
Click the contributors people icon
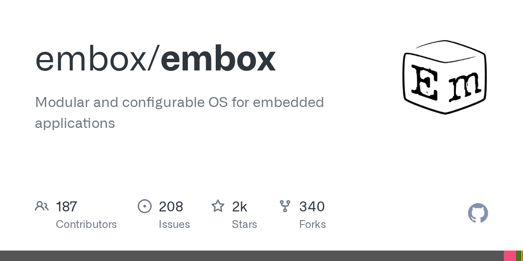[x=42, y=206]
